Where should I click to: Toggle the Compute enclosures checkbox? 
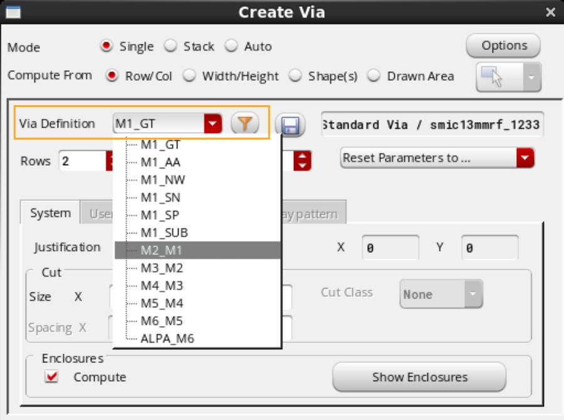pos(52,377)
